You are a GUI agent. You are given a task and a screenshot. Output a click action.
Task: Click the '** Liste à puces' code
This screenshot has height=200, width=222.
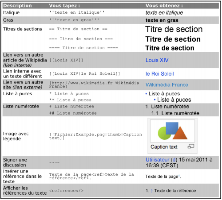pos(70,100)
